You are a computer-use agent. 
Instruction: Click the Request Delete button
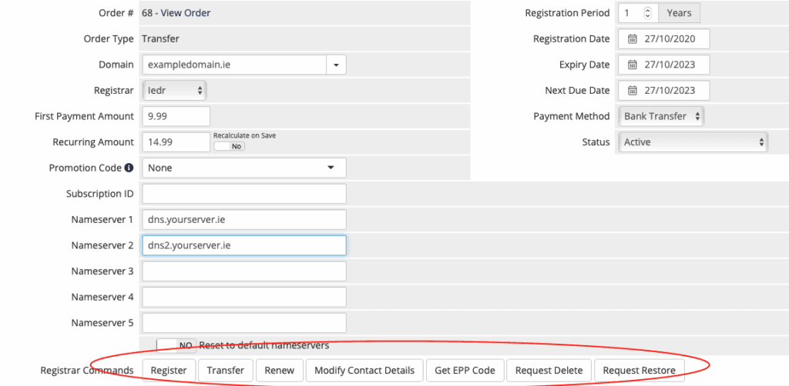coord(549,371)
